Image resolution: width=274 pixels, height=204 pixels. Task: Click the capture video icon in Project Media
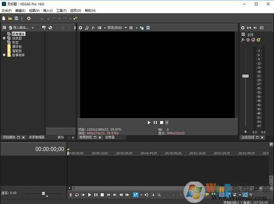44,28
